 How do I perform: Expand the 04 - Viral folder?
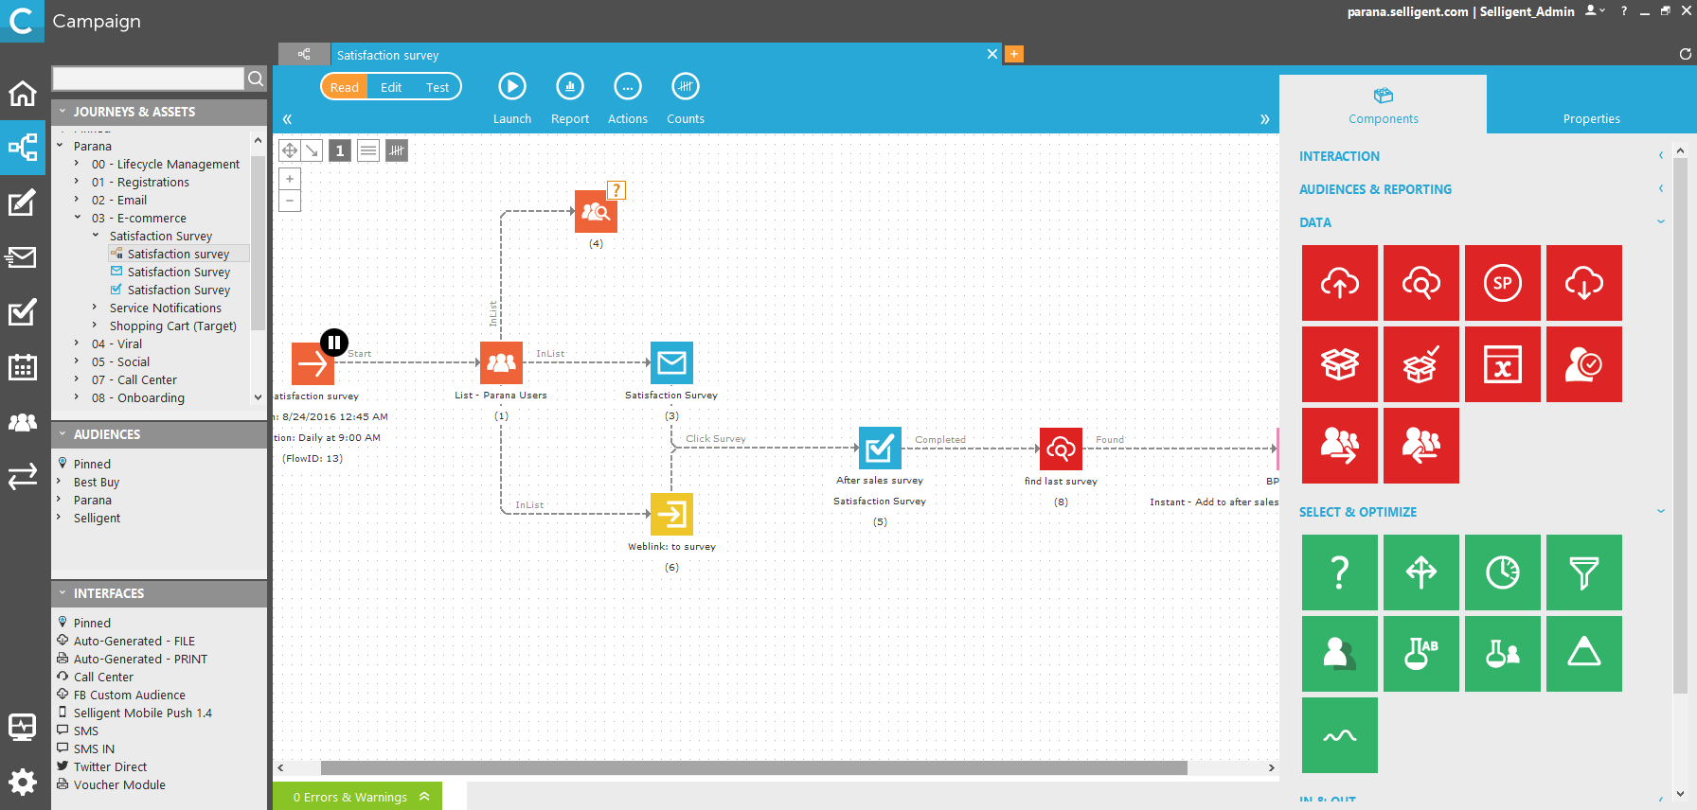coord(77,343)
